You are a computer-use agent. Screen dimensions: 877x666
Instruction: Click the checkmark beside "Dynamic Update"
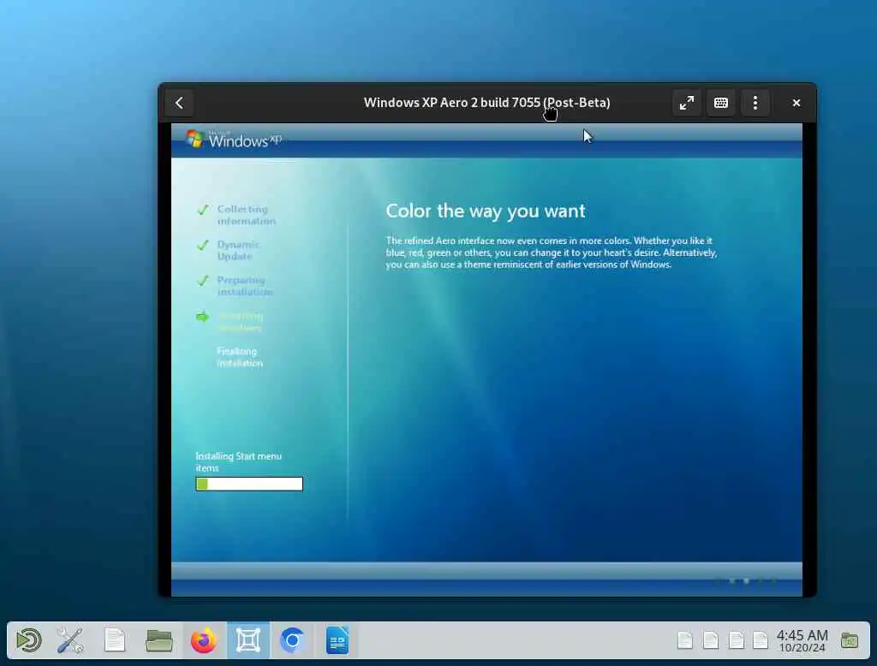202,245
